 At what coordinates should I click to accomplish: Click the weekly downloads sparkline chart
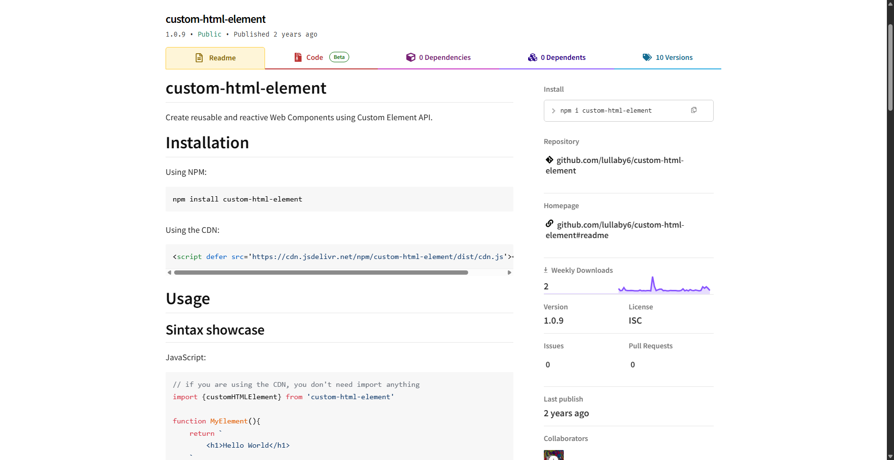664,284
